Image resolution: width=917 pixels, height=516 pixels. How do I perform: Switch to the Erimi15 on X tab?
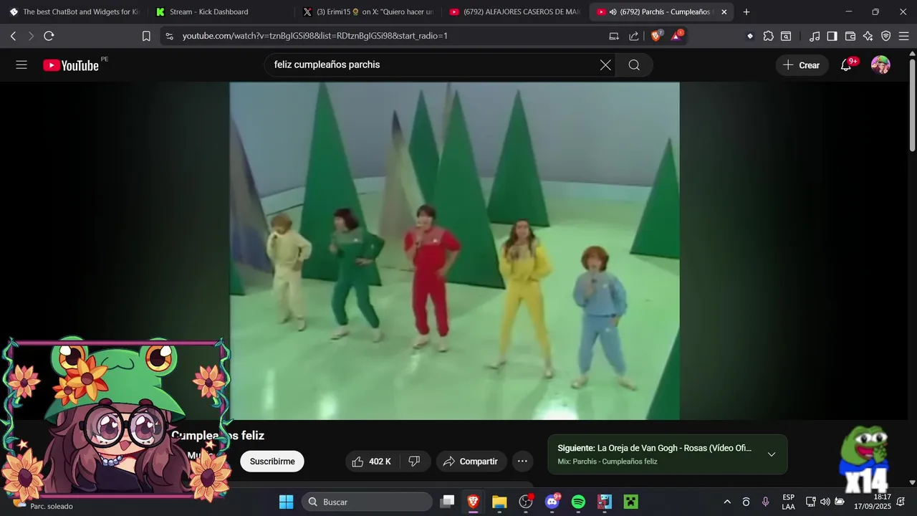click(368, 12)
